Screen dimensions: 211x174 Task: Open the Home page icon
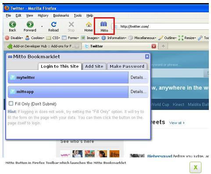89,26
